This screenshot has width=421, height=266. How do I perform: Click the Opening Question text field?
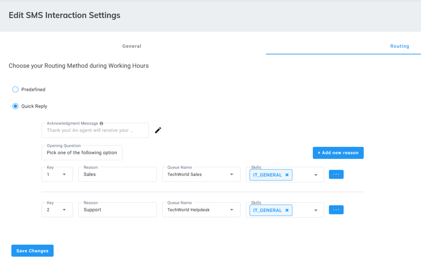(82, 153)
